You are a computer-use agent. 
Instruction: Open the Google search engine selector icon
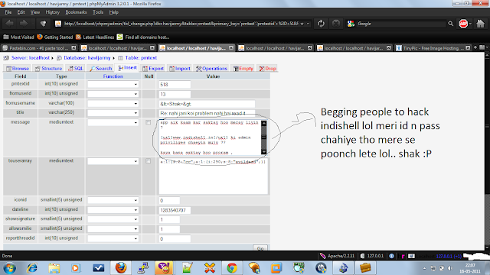click(x=351, y=24)
